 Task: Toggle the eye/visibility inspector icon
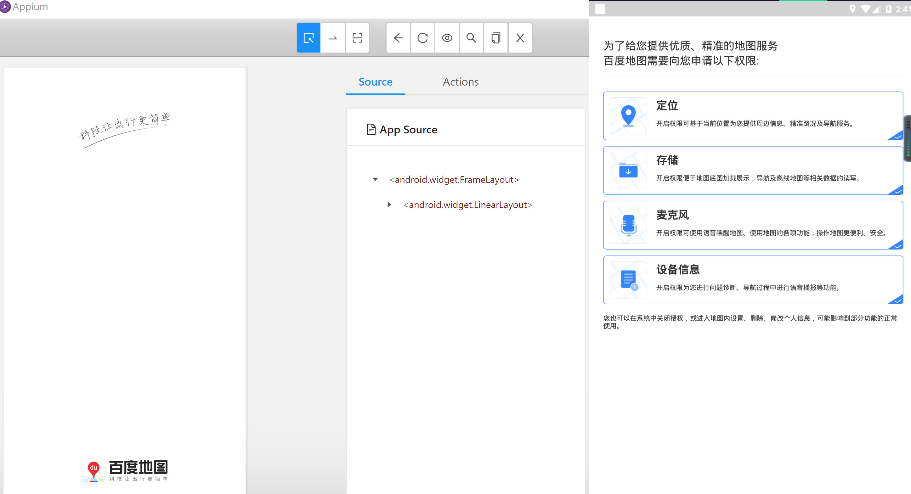[447, 38]
